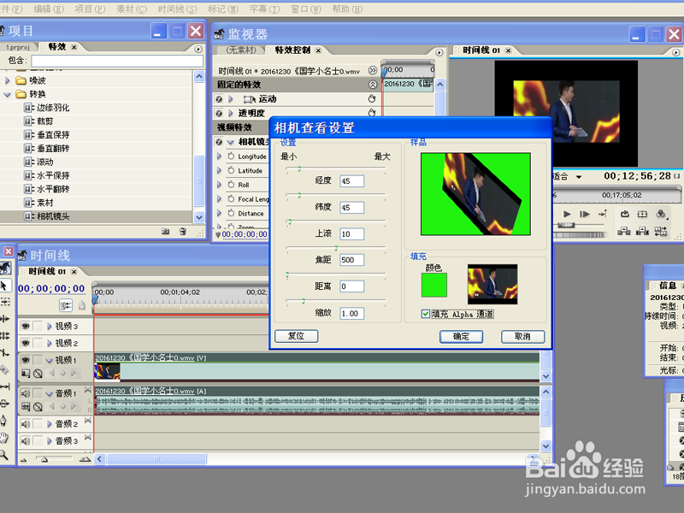Select the Selection arrow tool in toolbox
This screenshot has width=684, height=513.
point(4,286)
